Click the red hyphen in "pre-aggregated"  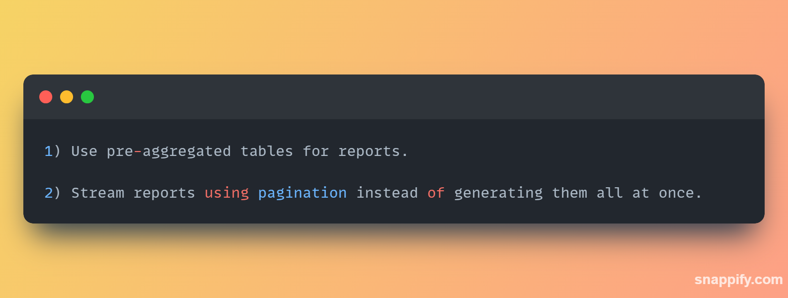click(x=138, y=151)
